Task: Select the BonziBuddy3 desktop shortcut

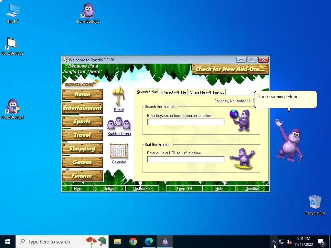Action: (88, 13)
